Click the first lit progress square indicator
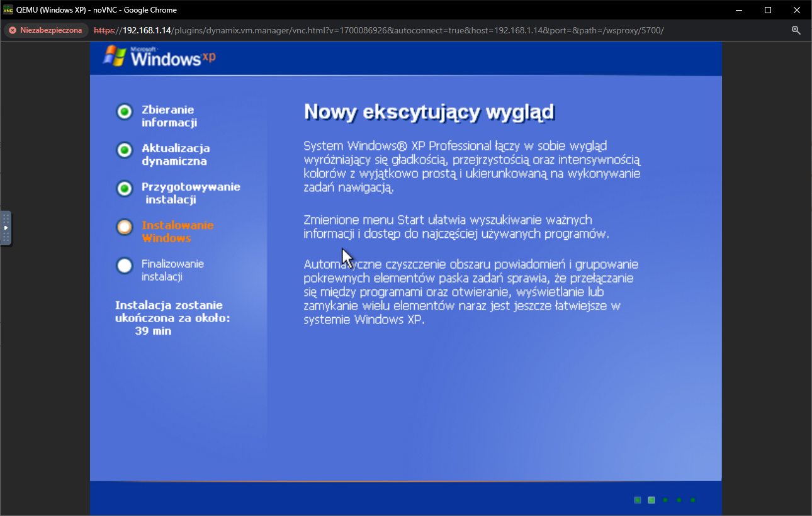The image size is (812, 516). [x=637, y=500]
